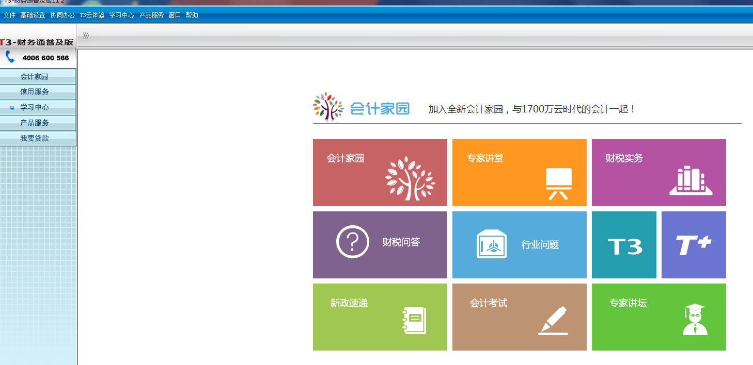Click the 会计家园 red tile label

click(x=346, y=158)
